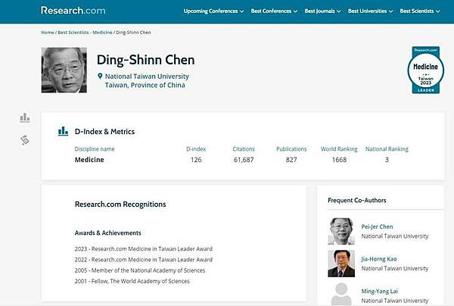
Task: Click the National Taiwan University link
Action: (147, 76)
